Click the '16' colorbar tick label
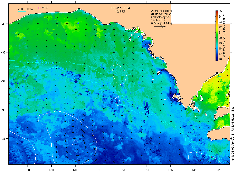 [x=220, y=59]
